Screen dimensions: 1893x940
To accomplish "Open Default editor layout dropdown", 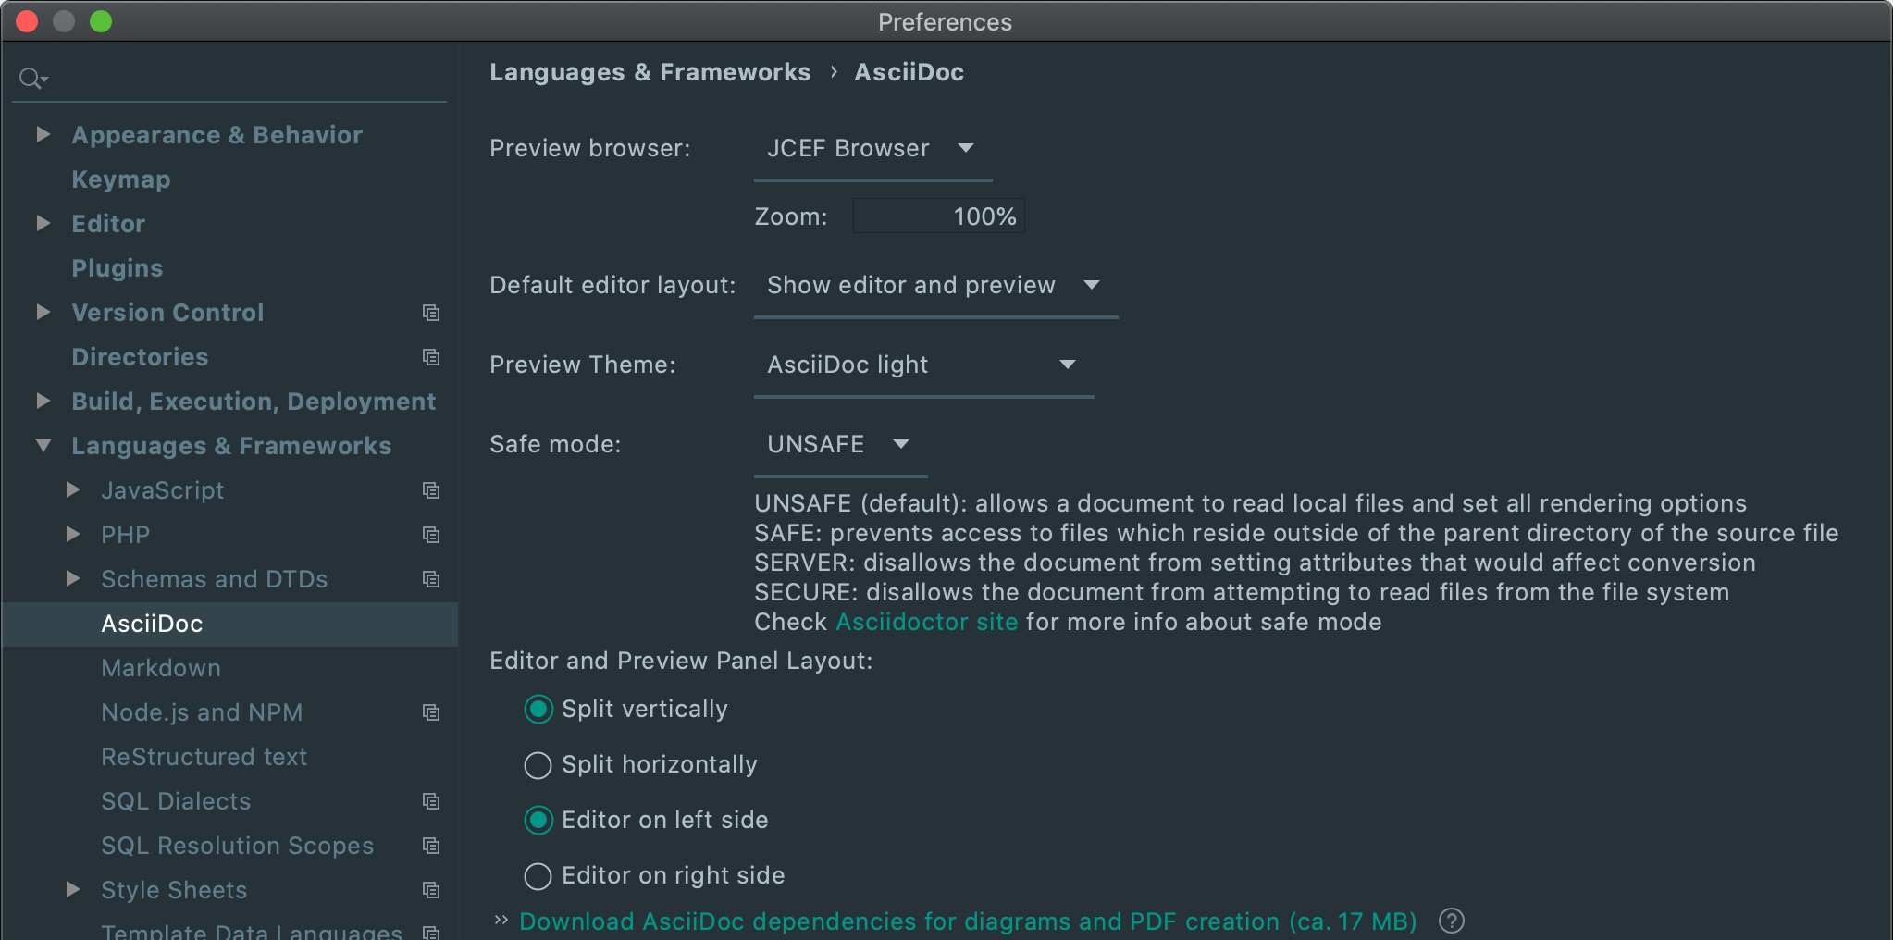I will coord(935,286).
